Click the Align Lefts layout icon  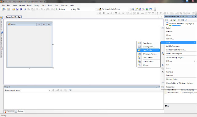[104, 13]
